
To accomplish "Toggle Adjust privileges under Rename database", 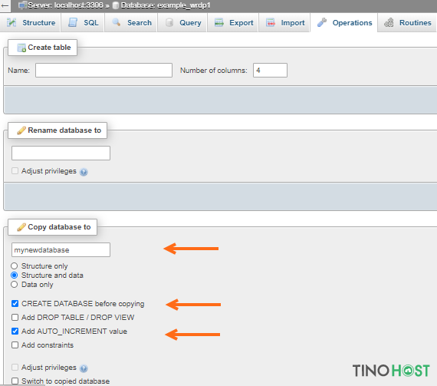I will click(x=15, y=170).
